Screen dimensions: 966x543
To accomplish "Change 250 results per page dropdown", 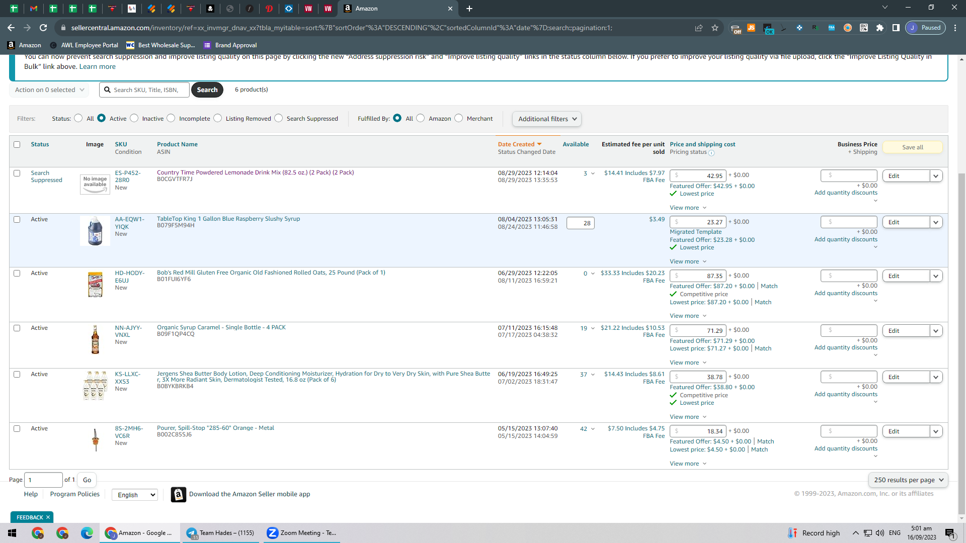I will click(x=908, y=480).
